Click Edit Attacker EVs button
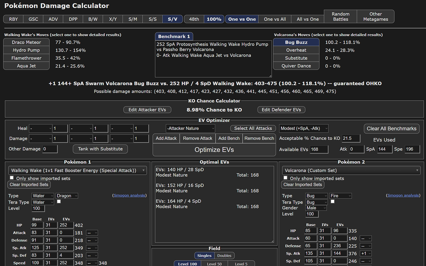The width and height of the screenshot is (426, 266). point(147,110)
